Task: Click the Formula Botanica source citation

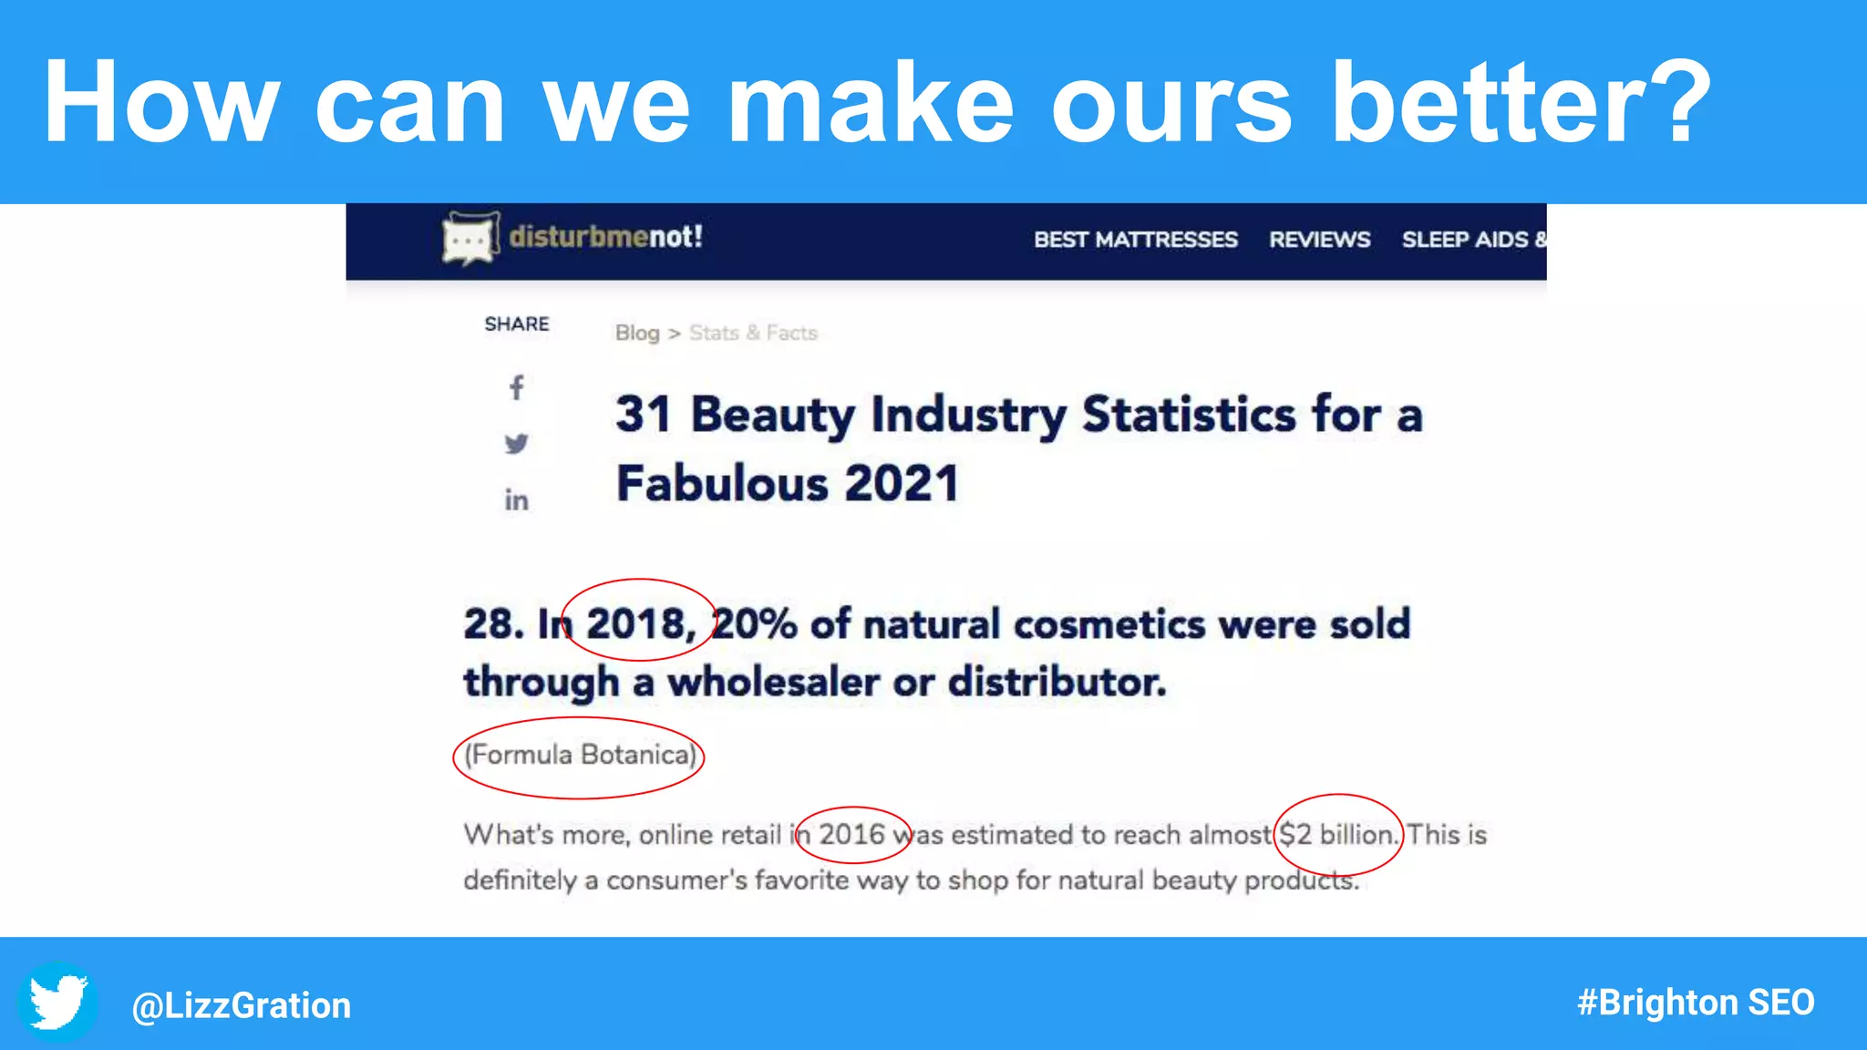Action: [581, 755]
